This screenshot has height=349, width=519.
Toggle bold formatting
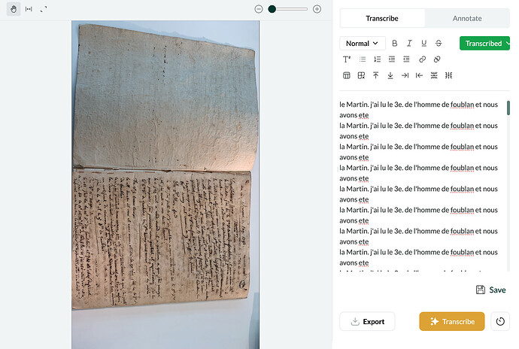[x=395, y=44]
